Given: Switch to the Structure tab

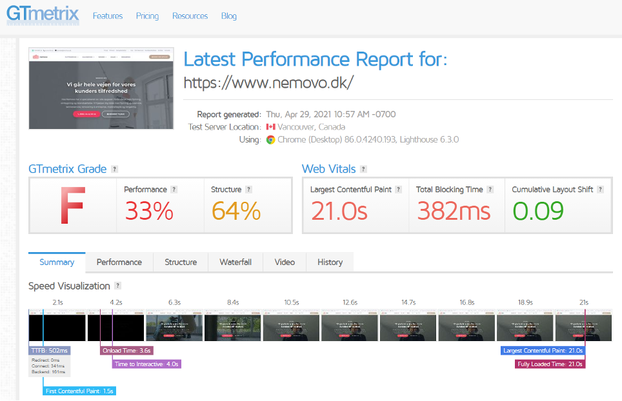Looking at the screenshot, I should pyautogui.click(x=181, y=262).
